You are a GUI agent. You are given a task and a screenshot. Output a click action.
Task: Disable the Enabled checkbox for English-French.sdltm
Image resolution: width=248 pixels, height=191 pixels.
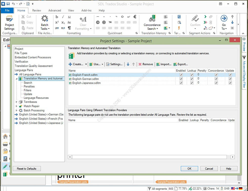181,75
